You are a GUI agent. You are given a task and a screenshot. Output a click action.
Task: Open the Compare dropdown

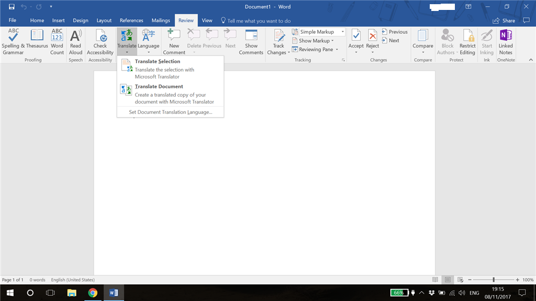point(423,42)
